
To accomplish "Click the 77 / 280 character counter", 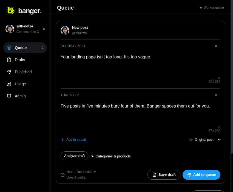I will click(x=214, y=131).
